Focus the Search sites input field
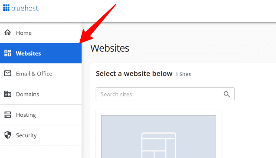The height and width of the screenshot is (158, 276). click(165, 94)
